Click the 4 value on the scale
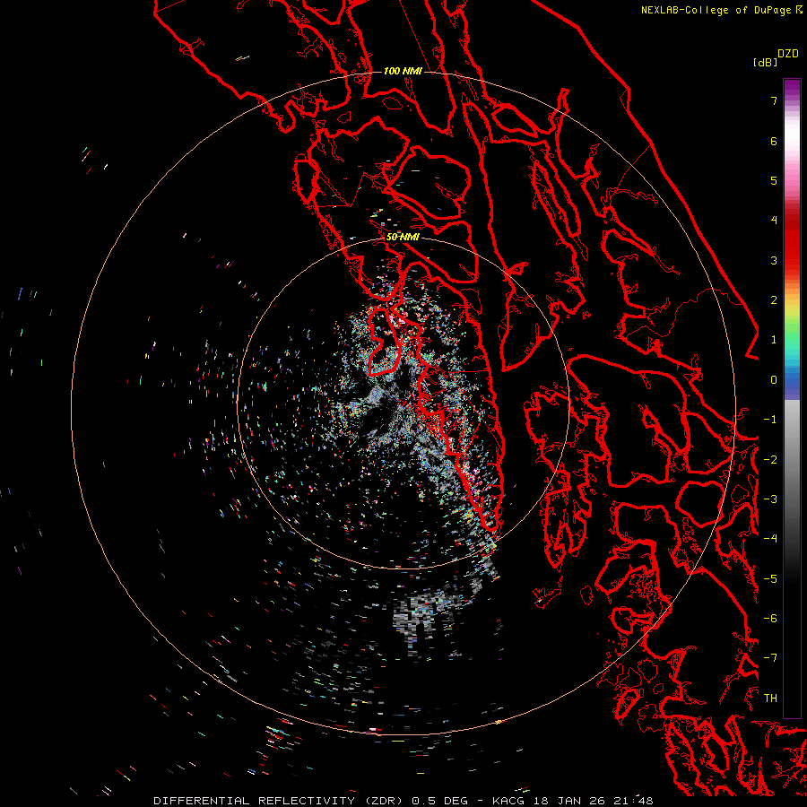Image resolution: width=807 pixels, height=807 pixels. [774, 221]
